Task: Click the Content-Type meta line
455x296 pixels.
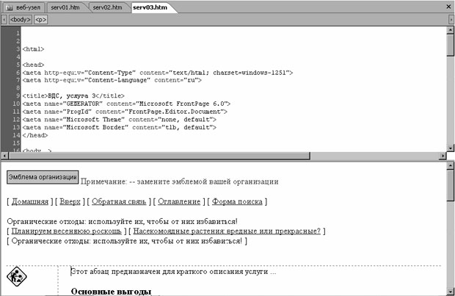Action: [158, 73]
